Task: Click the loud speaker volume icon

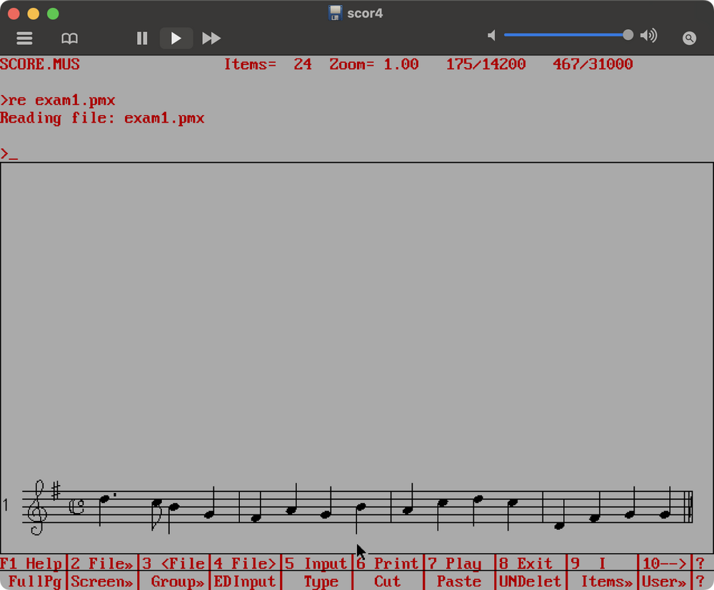Action: [648, 36]
